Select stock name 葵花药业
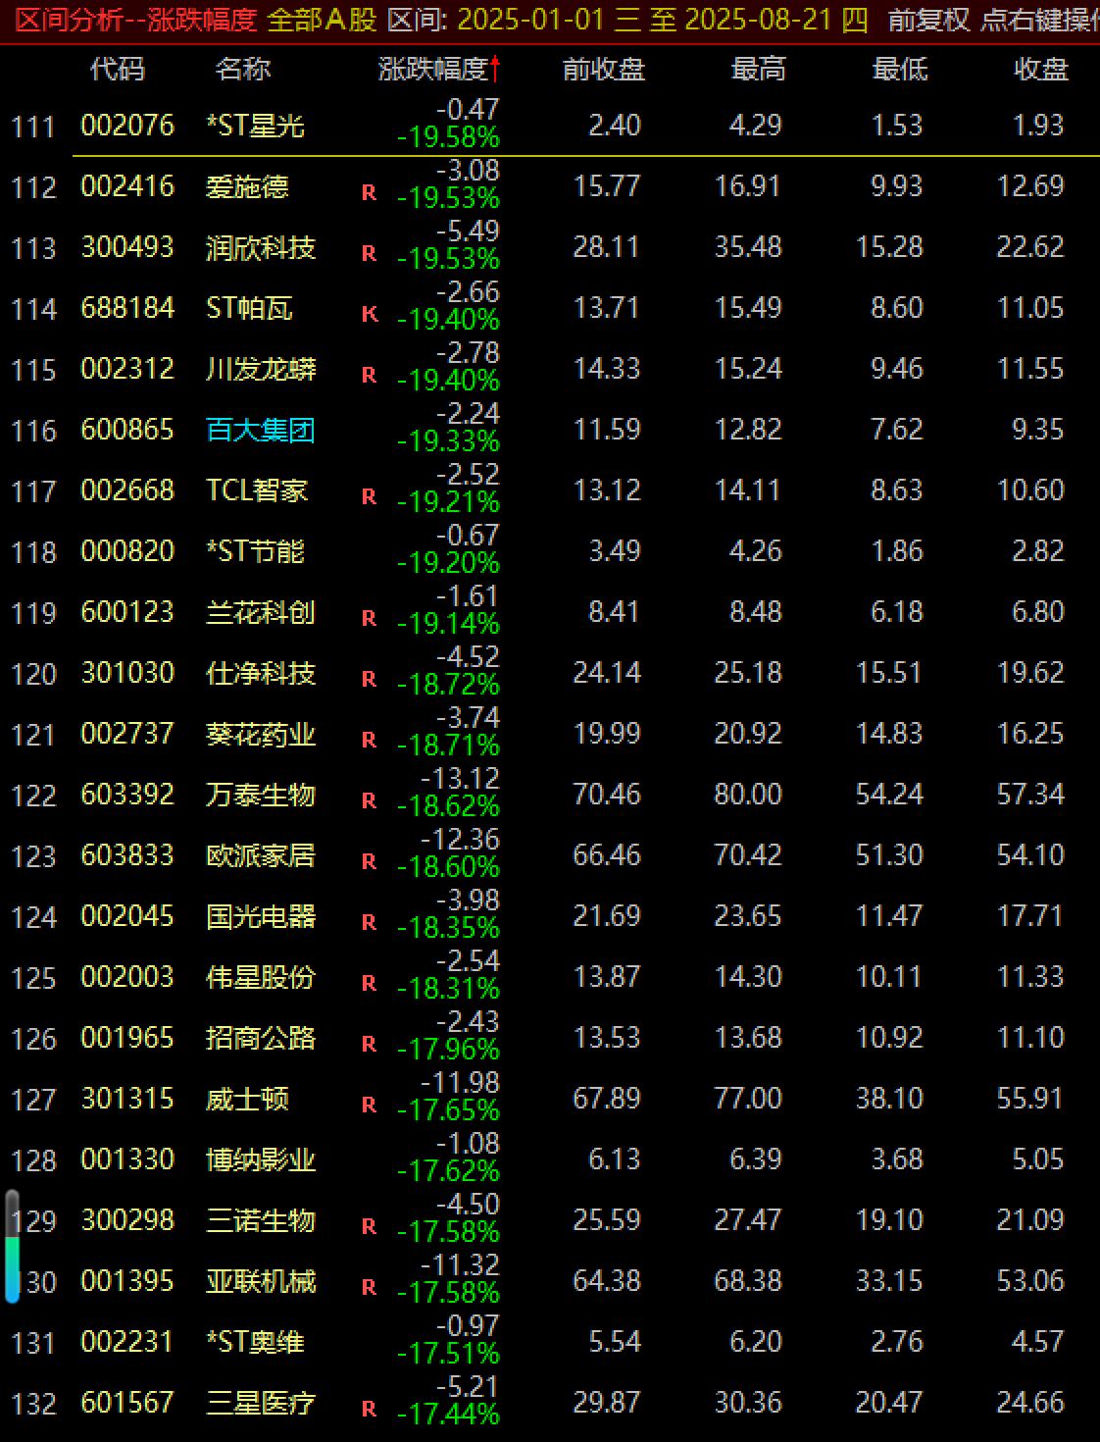1100x1442 pixels. tap(261, 734)
